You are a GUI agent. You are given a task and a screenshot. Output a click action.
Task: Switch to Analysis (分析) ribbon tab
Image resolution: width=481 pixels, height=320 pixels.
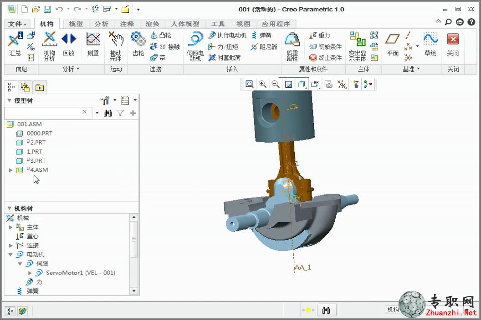[x=101, y=24]
